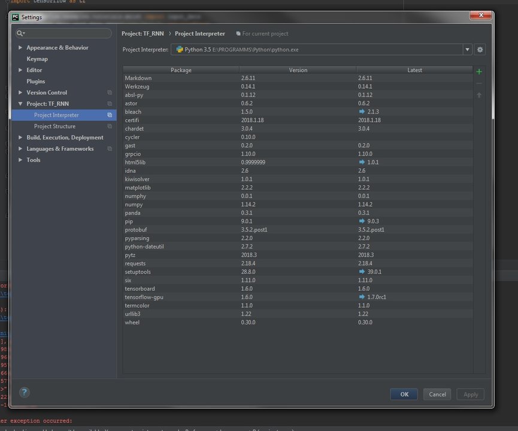Select the grpcio package row
The height and width of the screenshot is (431, 518).
click(298, 154)
